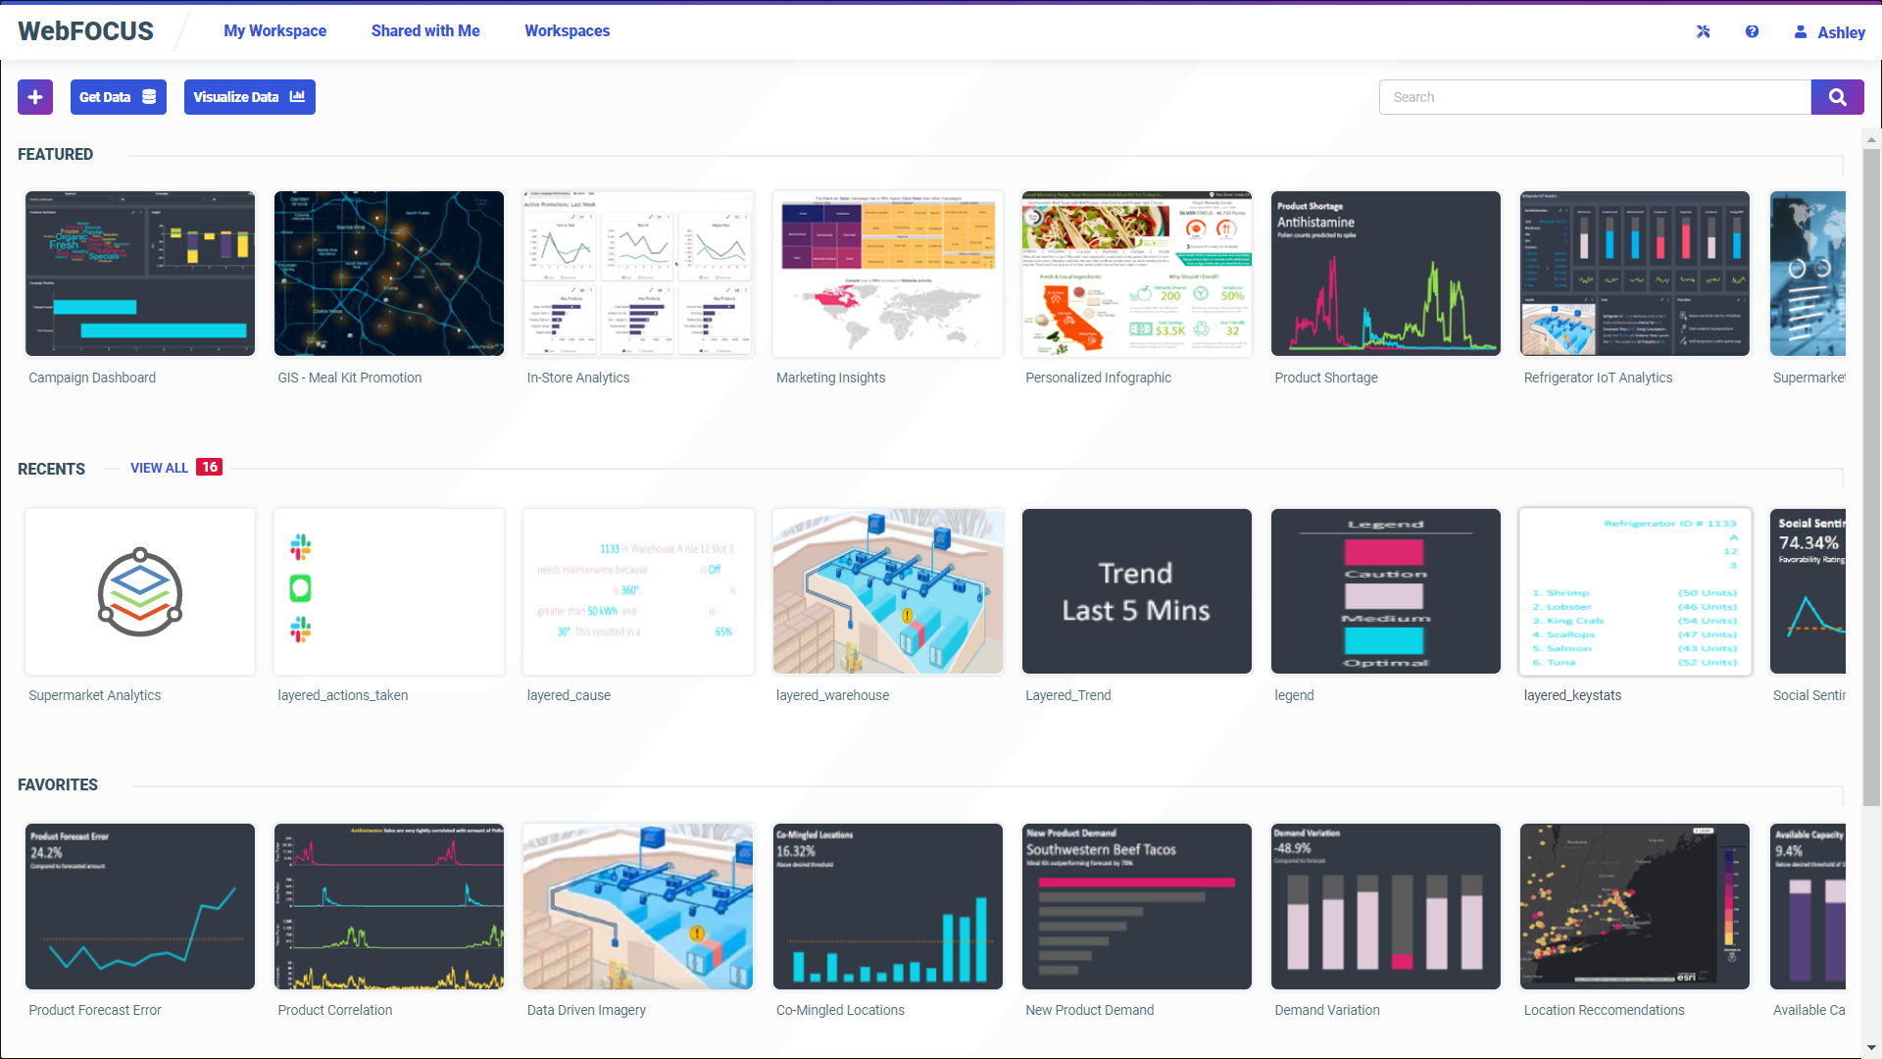Click the scrollbar down arrow
This screenshot has height=1059, width=1882.
[x=1871, y=1047]
